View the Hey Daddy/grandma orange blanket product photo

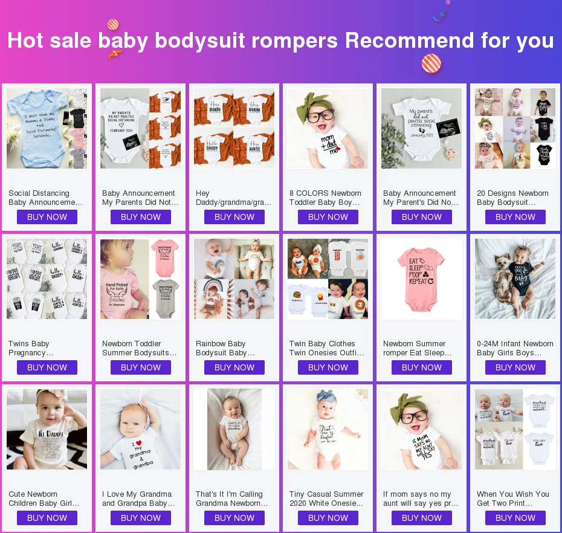(234, 128)
